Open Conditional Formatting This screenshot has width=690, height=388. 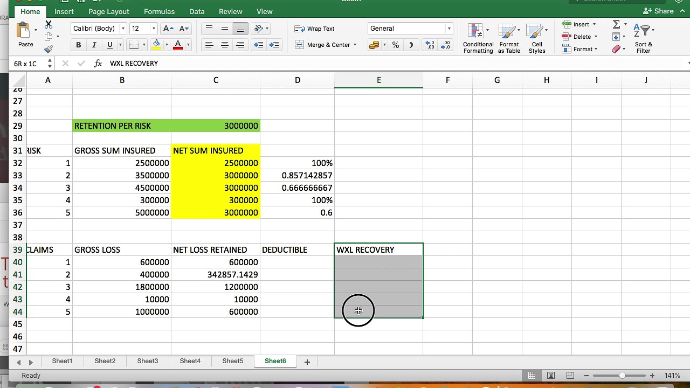(478, 39)
